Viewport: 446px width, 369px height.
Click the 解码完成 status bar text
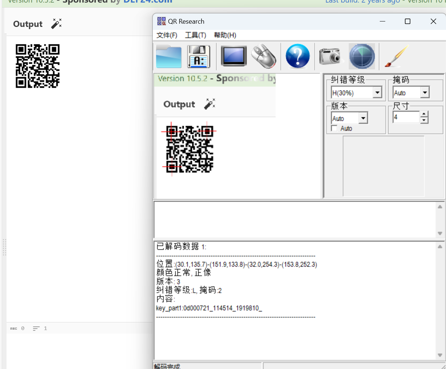(167, 366)
